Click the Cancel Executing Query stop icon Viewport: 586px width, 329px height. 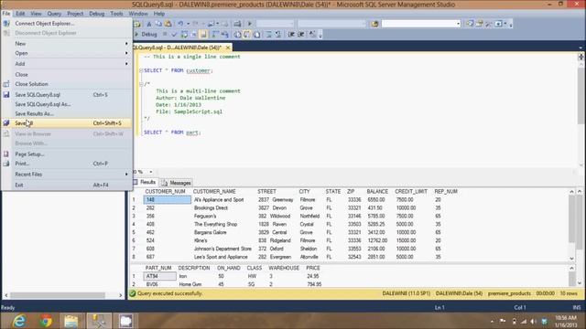165,34
